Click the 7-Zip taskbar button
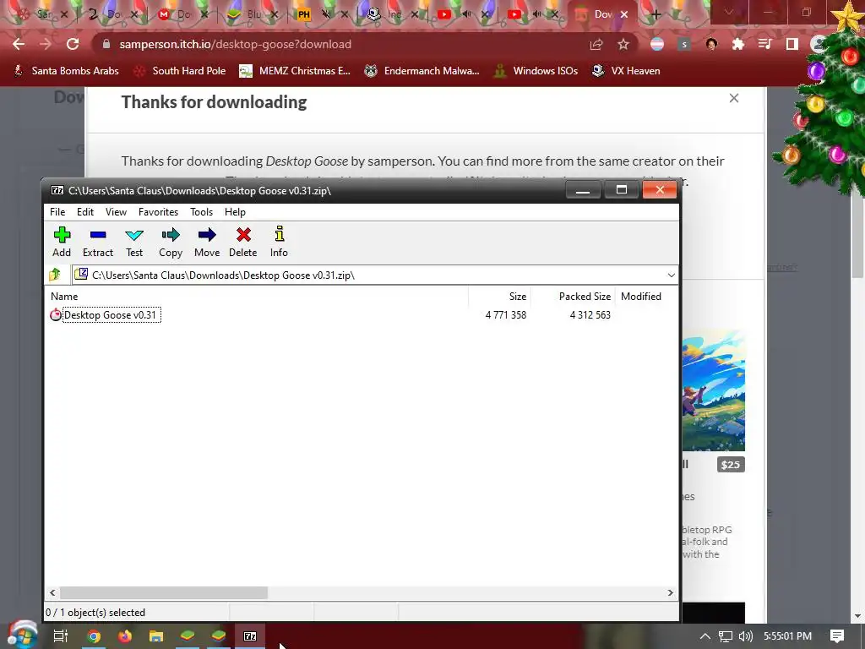Screen dimensions: 865x649 click(x=250, y=635)
